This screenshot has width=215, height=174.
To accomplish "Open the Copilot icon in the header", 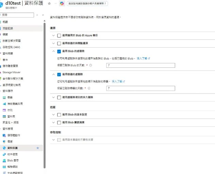I will pyautogui.click(x=62, y=3).
